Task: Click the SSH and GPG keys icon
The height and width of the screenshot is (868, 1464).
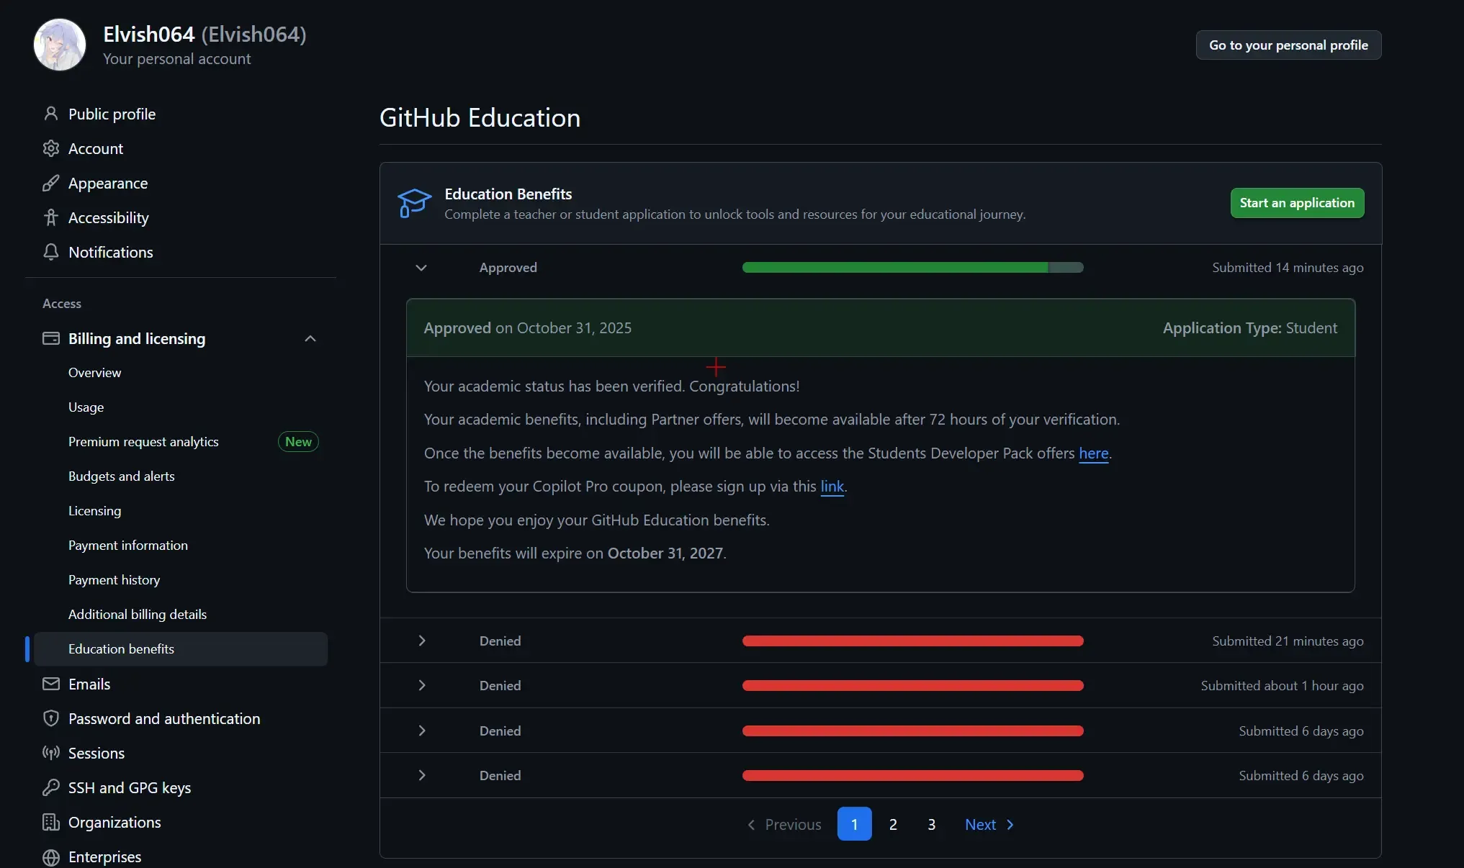Action: tap(51, 787)
